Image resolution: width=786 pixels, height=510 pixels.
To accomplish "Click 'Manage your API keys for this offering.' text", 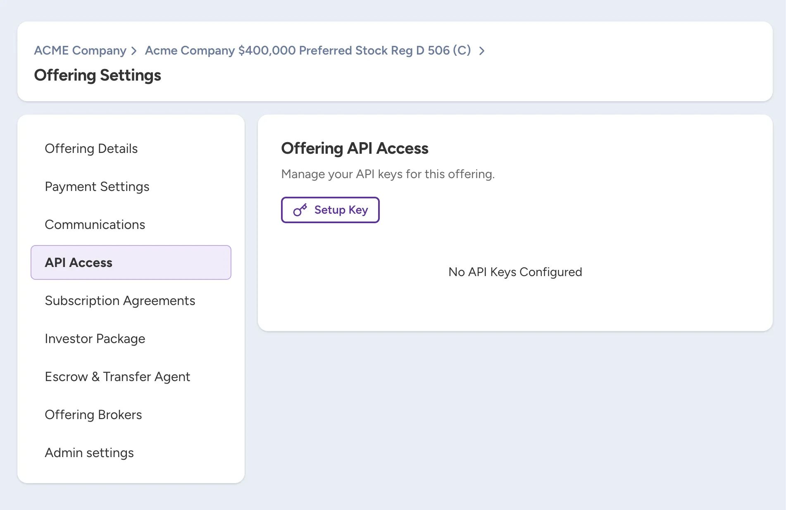I will [388, 174].
